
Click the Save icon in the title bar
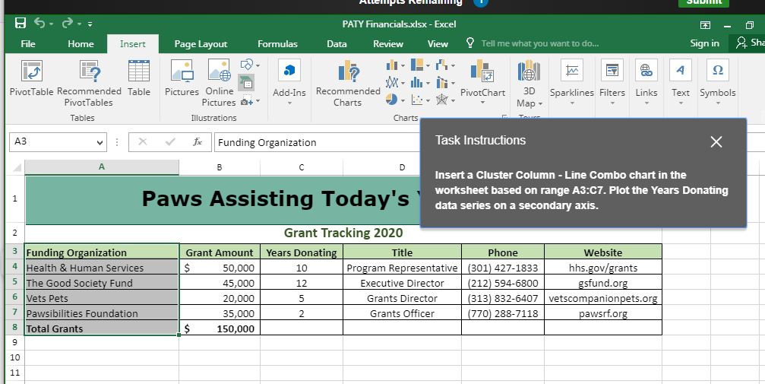click(21, 23)
